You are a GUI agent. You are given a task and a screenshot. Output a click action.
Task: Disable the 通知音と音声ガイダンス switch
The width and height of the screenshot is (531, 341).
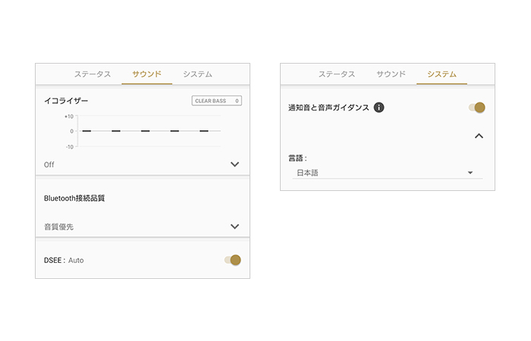click(477, 108)
